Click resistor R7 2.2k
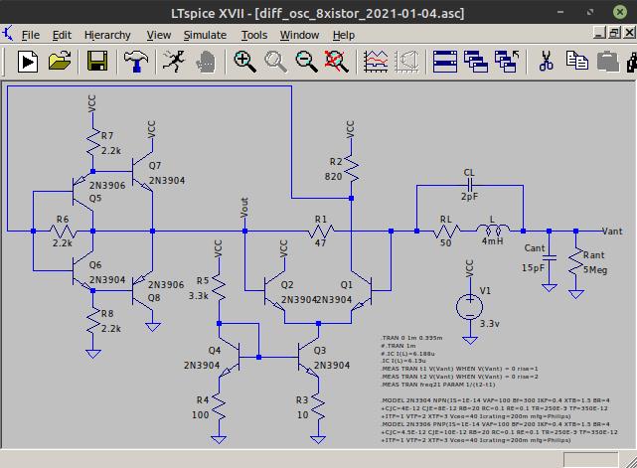Viewport: 637px width, 468px height. (x=93, y=143)
